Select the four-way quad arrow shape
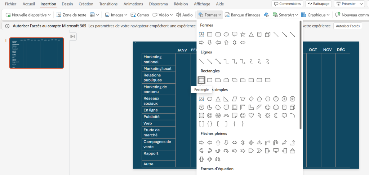This screenshot has height=175, width=369. click(x=251, y=143)
